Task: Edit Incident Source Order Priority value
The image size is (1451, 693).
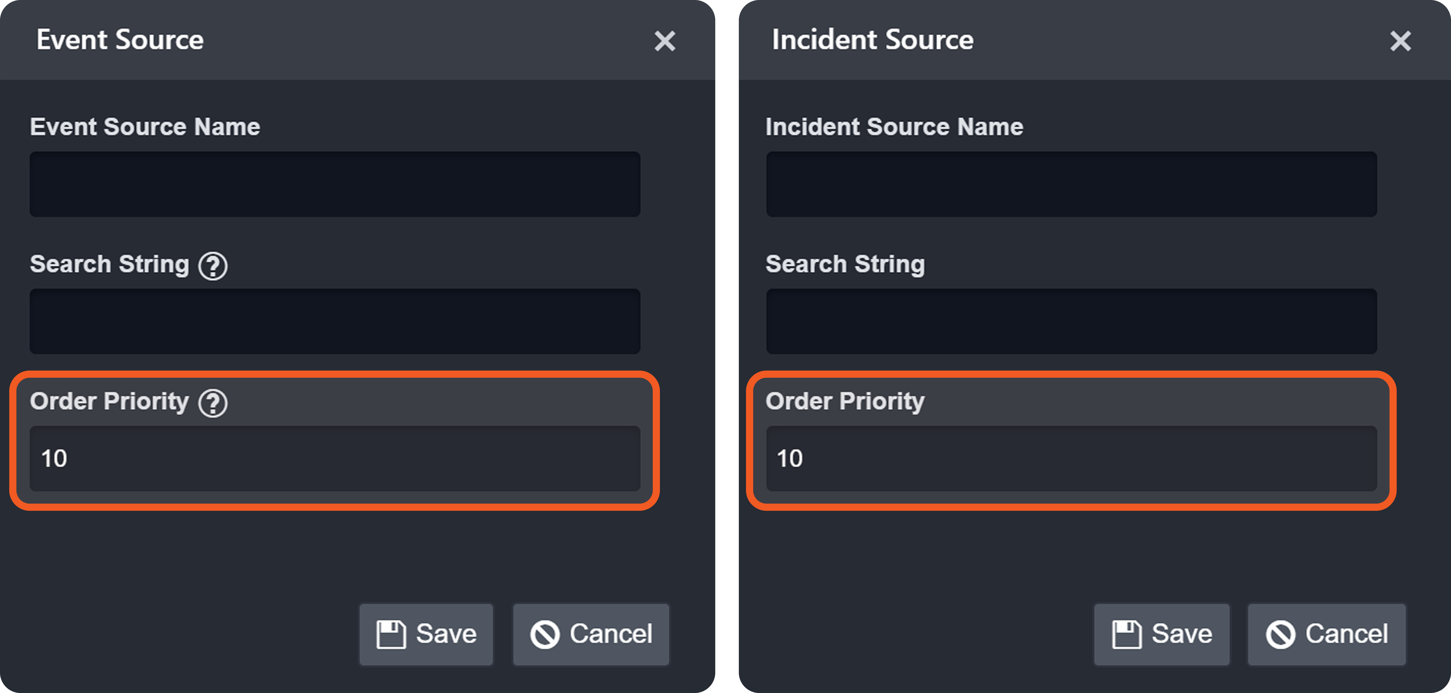Action: (1071, 458)
